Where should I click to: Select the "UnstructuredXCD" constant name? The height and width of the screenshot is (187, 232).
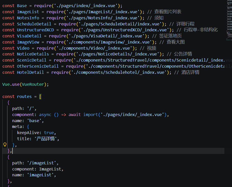[x=35, y=30]
